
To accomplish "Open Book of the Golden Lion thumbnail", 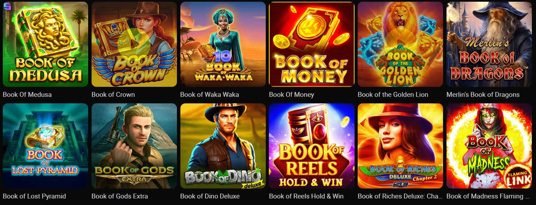I will [400, 44].
